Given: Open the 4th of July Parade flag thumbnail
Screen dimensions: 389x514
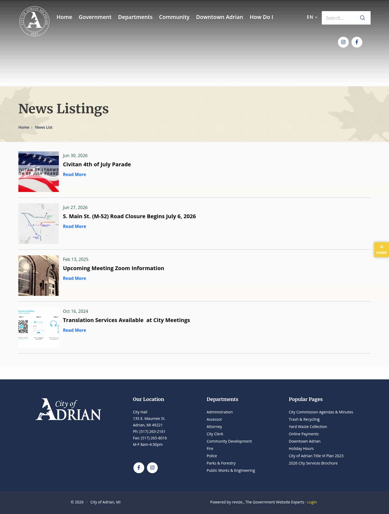Looking at the screenshot, I should [x=39, y=172].
